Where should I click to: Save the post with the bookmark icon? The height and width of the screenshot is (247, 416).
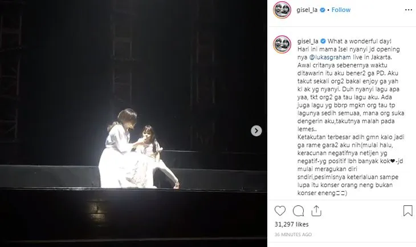[408, 211]
